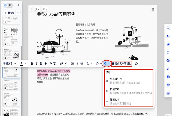Open dropdown arrow beside 新功能

(18, 13)
